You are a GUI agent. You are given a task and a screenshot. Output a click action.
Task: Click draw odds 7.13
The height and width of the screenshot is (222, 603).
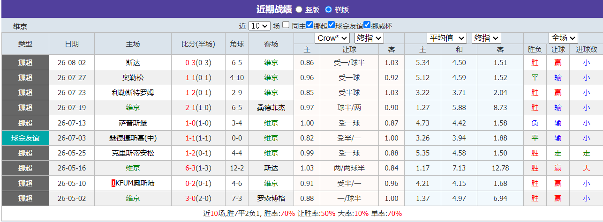[459, 168]
